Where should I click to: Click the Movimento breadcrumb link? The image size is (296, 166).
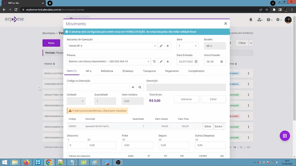click(49, 33)
